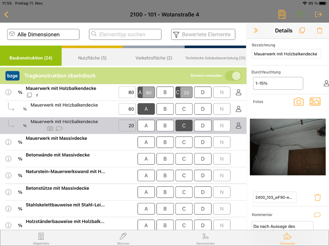The height and width of the screenshot is (246, 329).
Task: Open the document report icon in header
Action: point(282,15)
